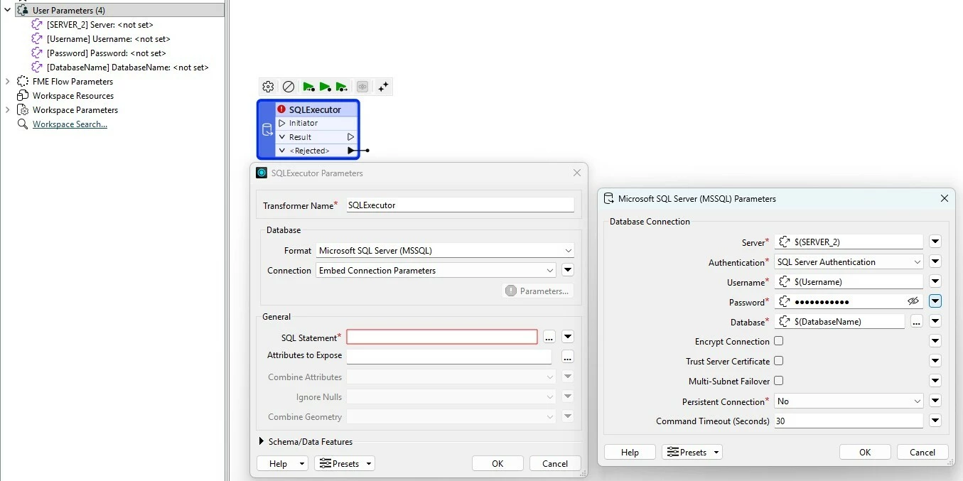
Task: Open transformer parameters via gear icon
Action: [268, 87]
